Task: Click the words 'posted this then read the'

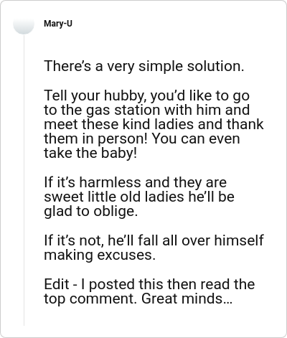Action: click(171, 284)
